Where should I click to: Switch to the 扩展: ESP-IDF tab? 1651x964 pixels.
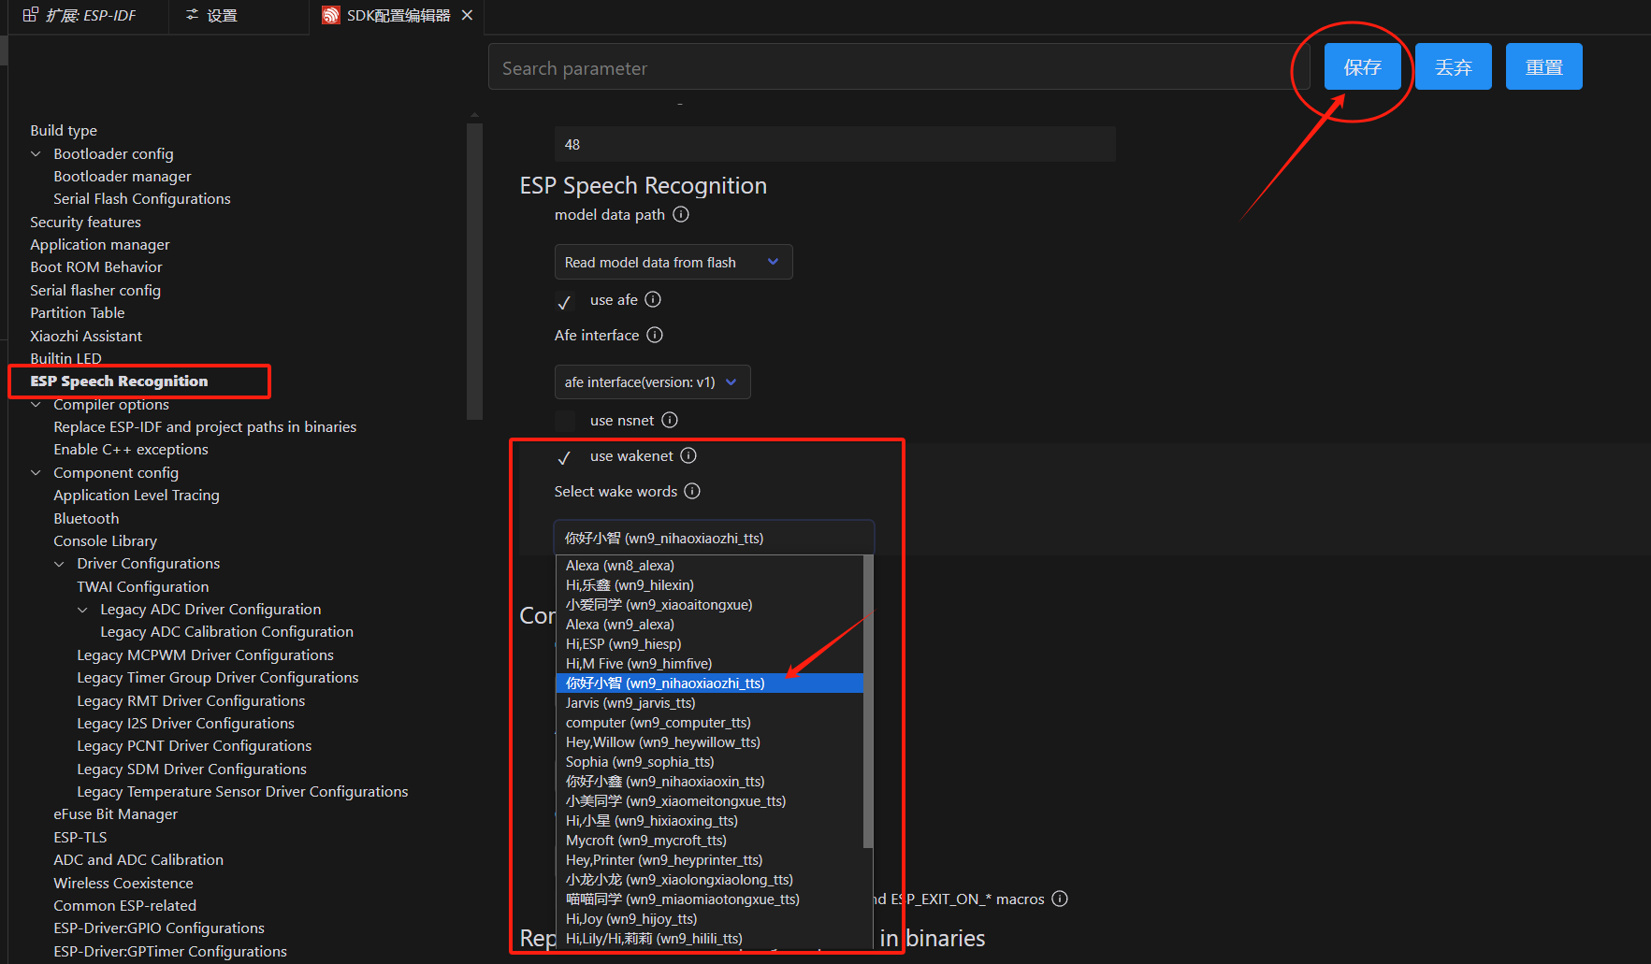tap(80, 15)
